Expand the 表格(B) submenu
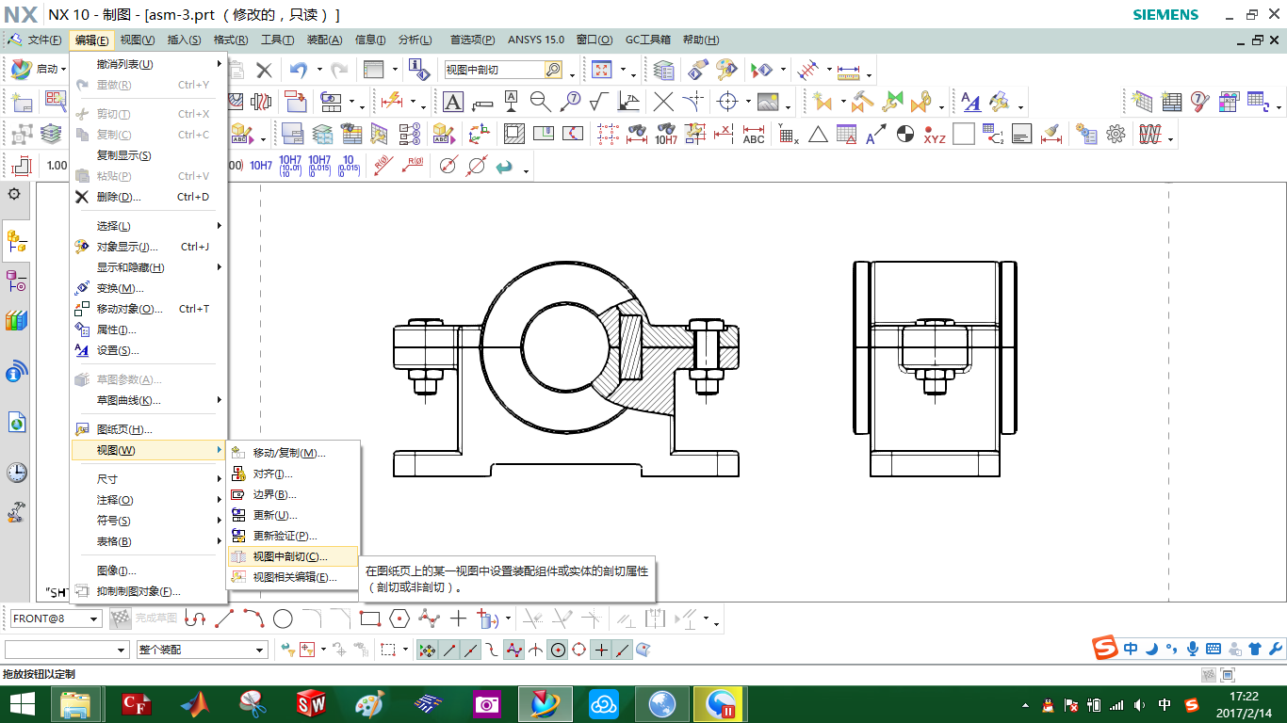This screenshot has height=723, width=1287. click(149, 541)
